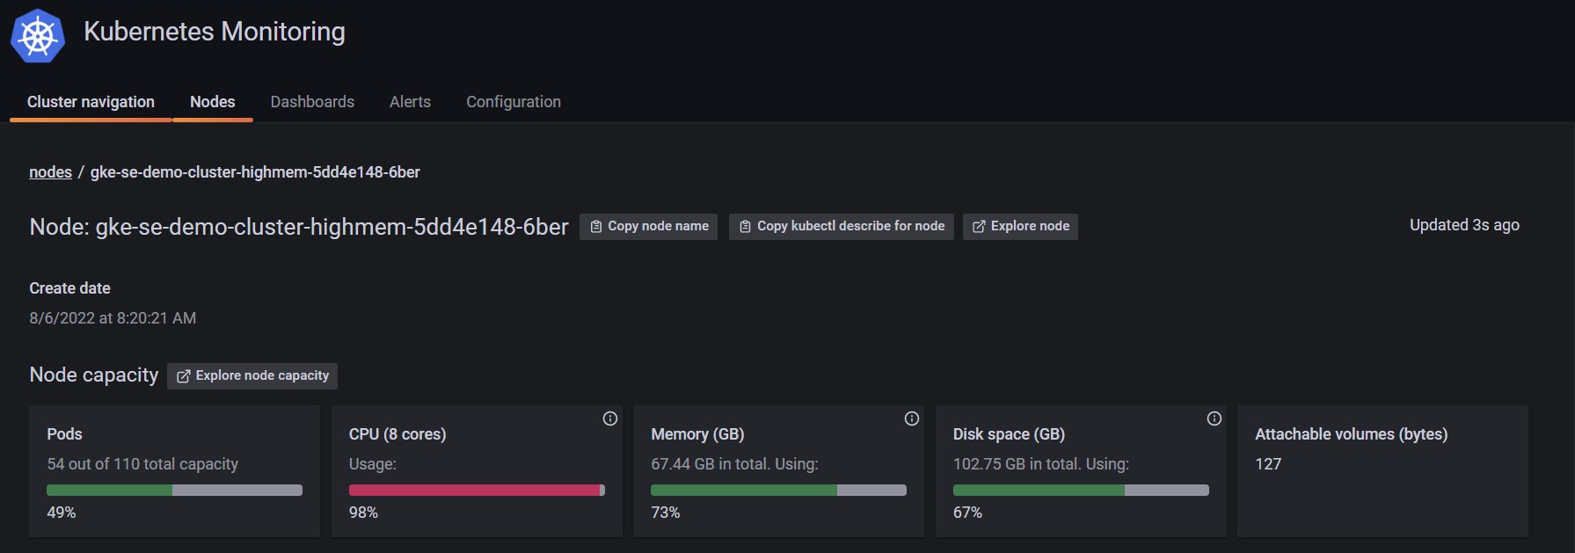Click clipboard icon on Copy node name

tap(596, 227)
